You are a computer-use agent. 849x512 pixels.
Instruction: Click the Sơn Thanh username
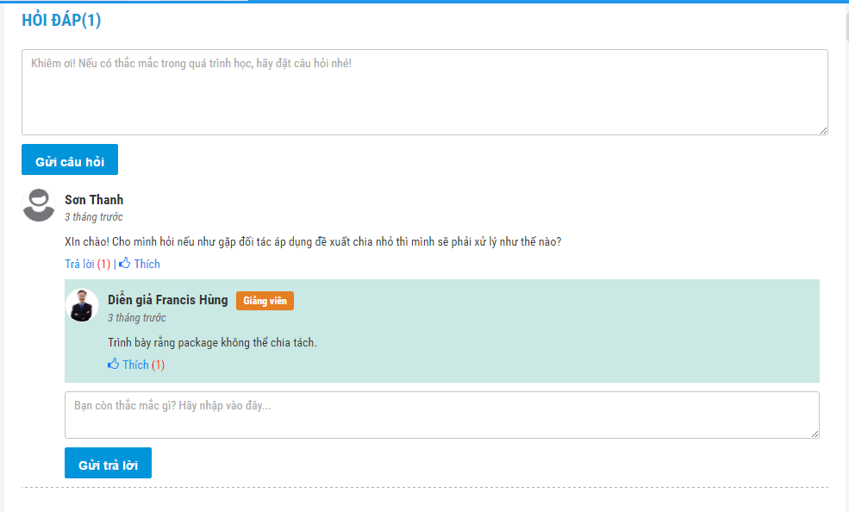pos(94,200)
